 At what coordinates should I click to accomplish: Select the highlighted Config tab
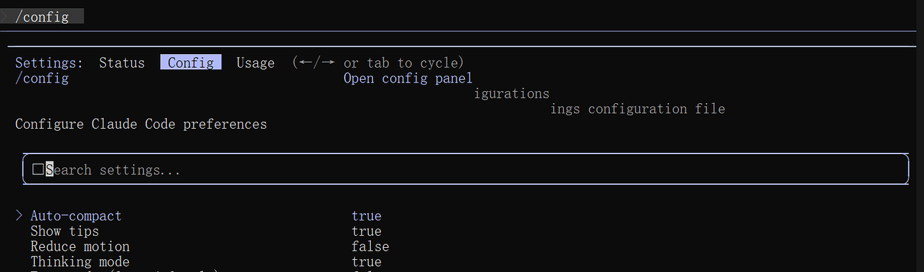(191, 62)
